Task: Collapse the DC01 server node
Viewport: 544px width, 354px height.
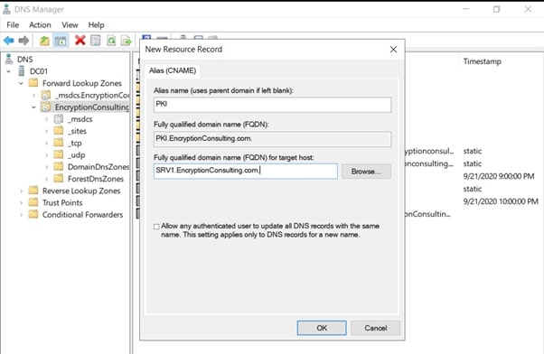Action: pos(9,71)
